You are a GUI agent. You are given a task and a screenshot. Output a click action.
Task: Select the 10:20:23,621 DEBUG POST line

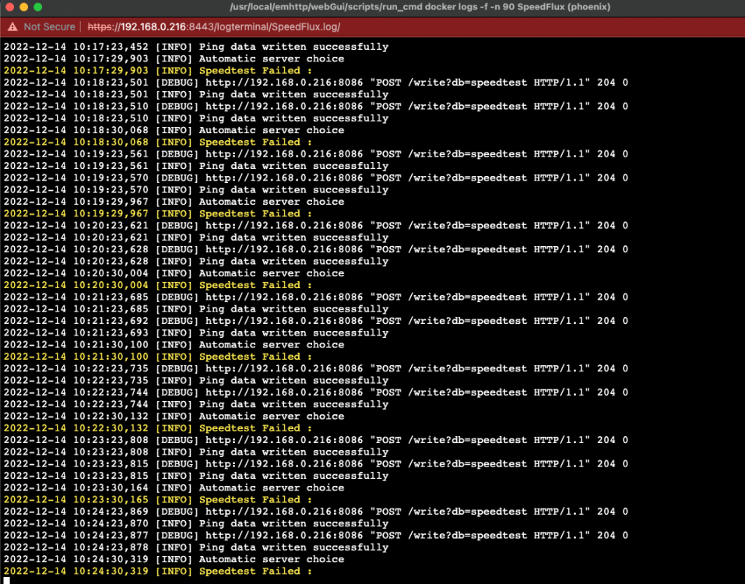pos(316,225)
